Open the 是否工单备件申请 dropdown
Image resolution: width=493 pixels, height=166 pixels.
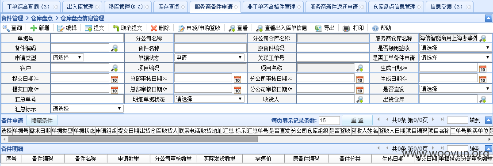tap(455, 57)
